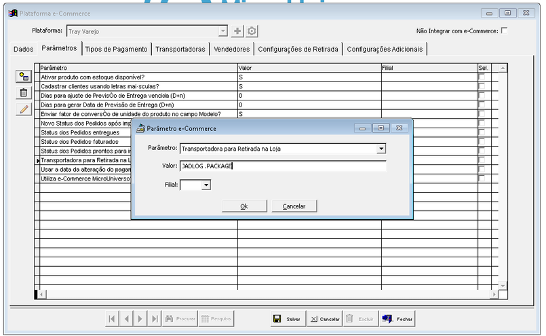
Task: Go to previous record navigation button
Action: [126, 318]
